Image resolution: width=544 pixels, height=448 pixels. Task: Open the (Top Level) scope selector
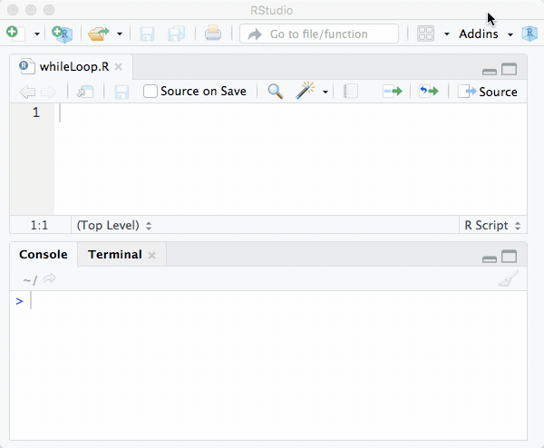click(x=114, y=226)
